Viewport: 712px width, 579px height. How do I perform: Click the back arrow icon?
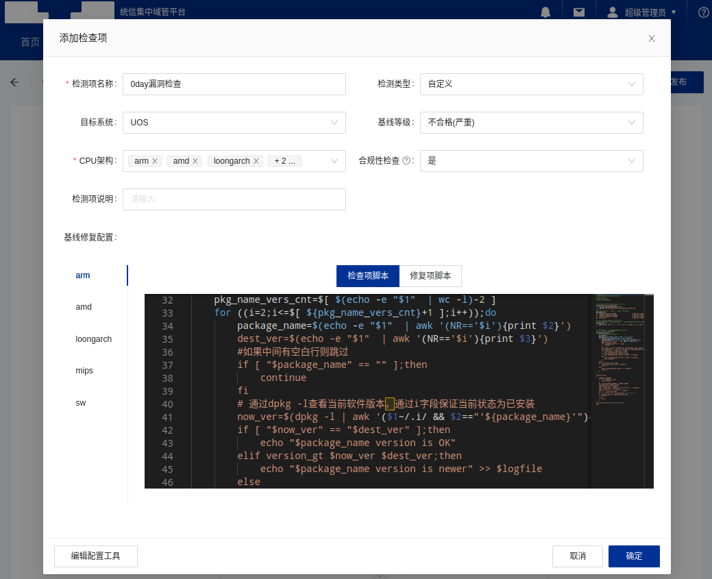tap(14, 82)
